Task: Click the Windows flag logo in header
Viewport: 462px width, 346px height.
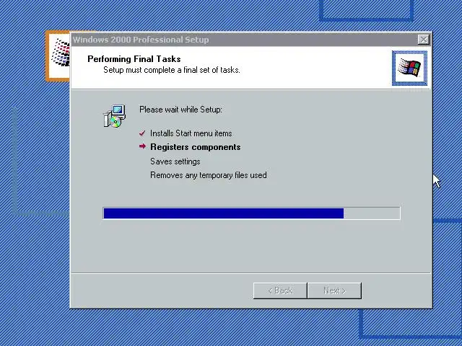Action: 409,68
